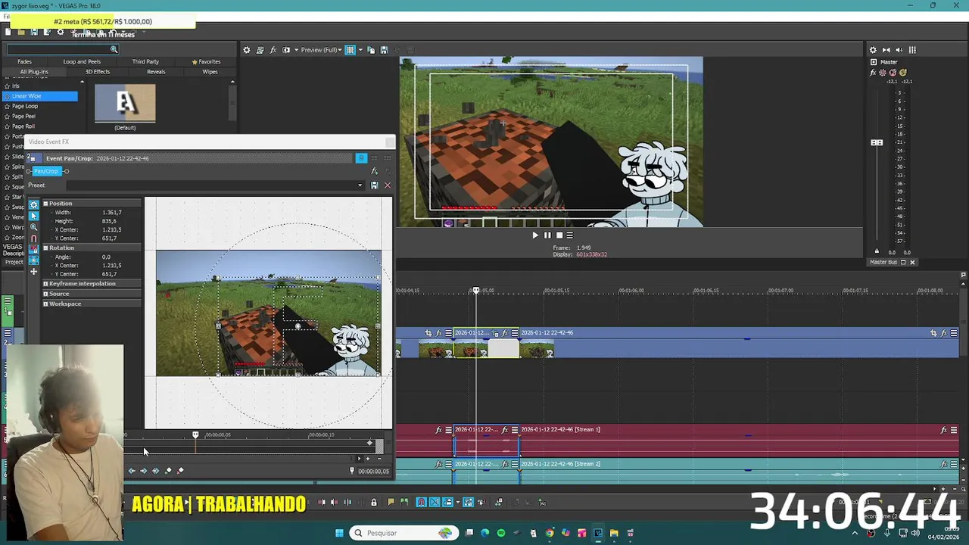Open the Third Party tab
Viewport: 969px width, 545px height.
point(145,61)
